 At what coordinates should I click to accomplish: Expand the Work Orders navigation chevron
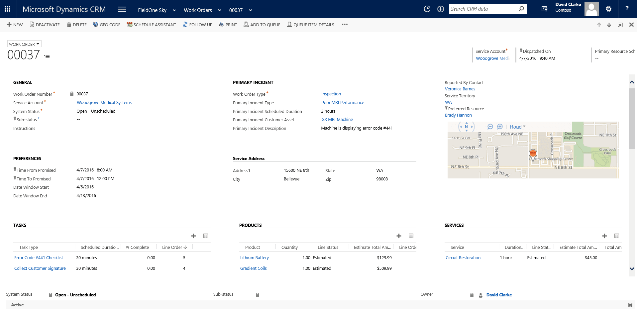(x=220, y=10)
